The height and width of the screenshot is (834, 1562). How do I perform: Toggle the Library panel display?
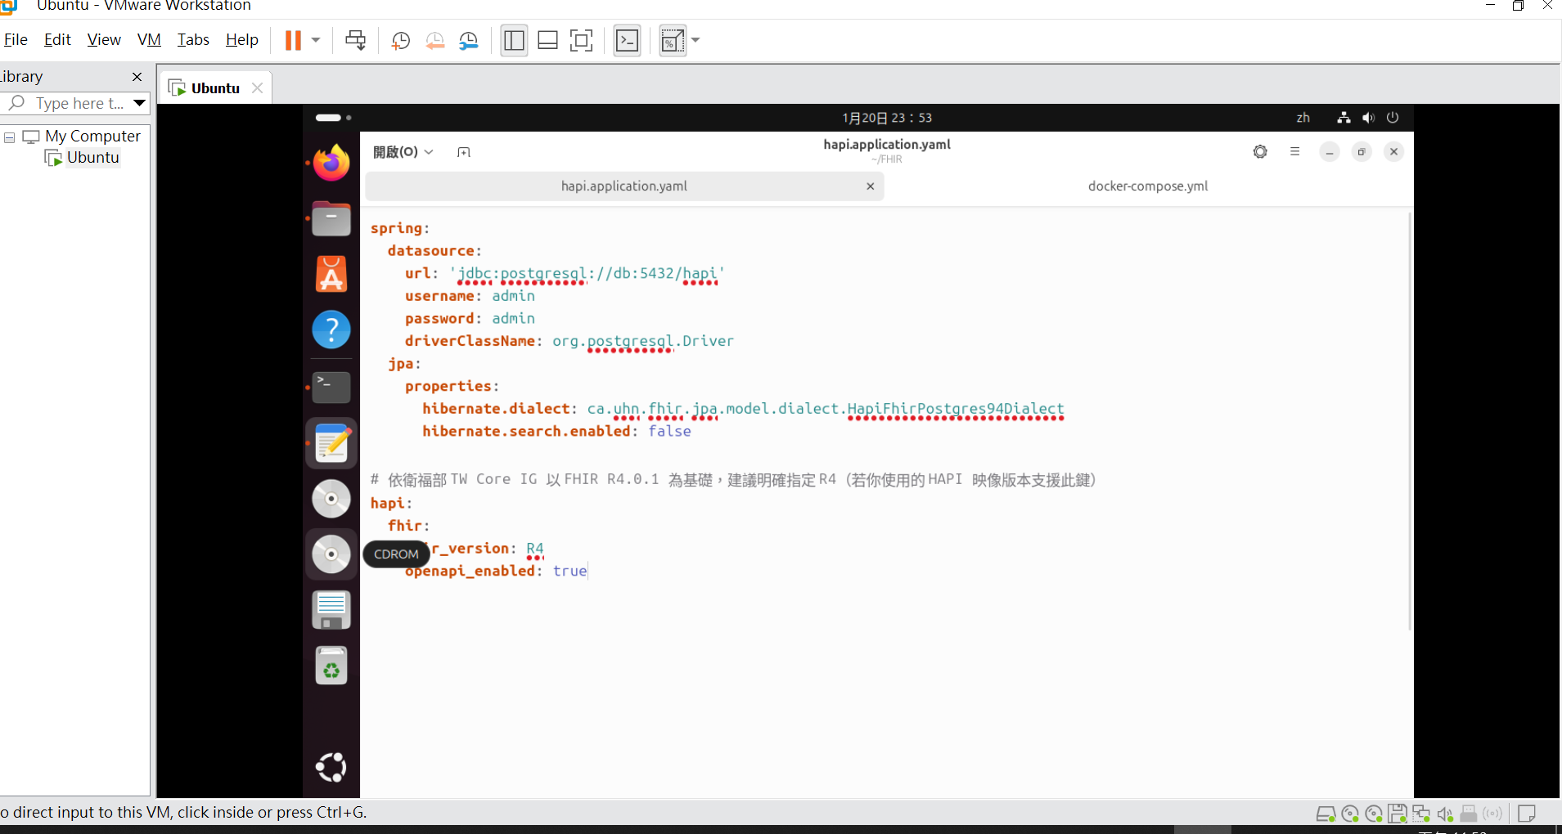click(514, 40)
